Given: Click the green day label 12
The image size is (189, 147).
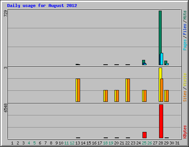Looking at the screenshot, I should point(72,143).
